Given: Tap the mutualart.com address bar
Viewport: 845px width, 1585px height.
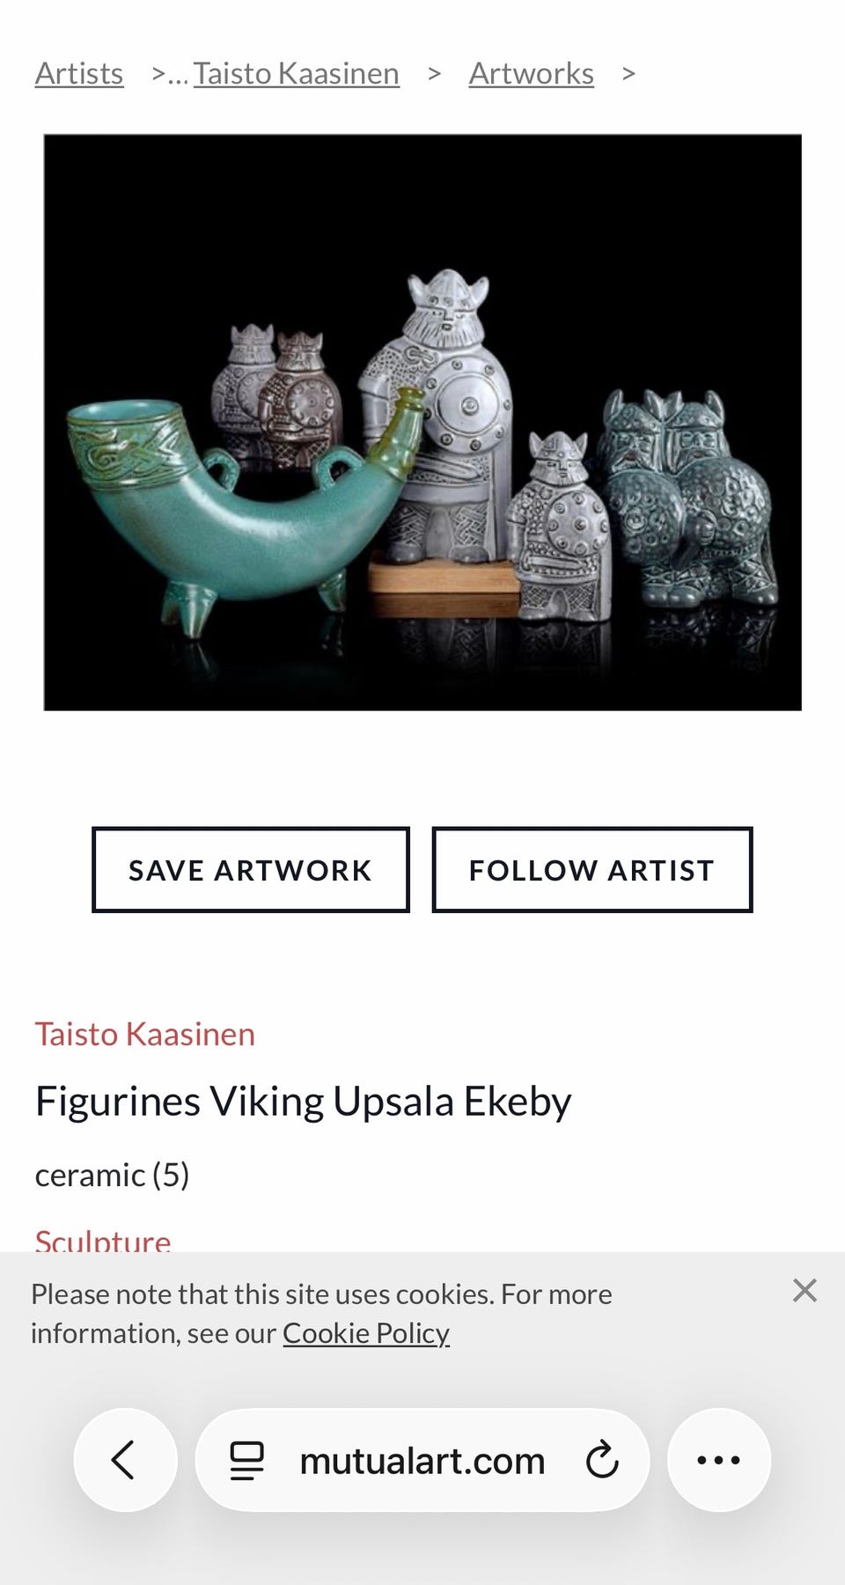Looking at the screenshot, I should 422,1460.
